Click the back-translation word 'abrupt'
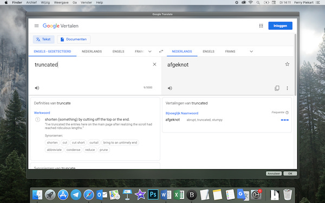 (191, 120)
